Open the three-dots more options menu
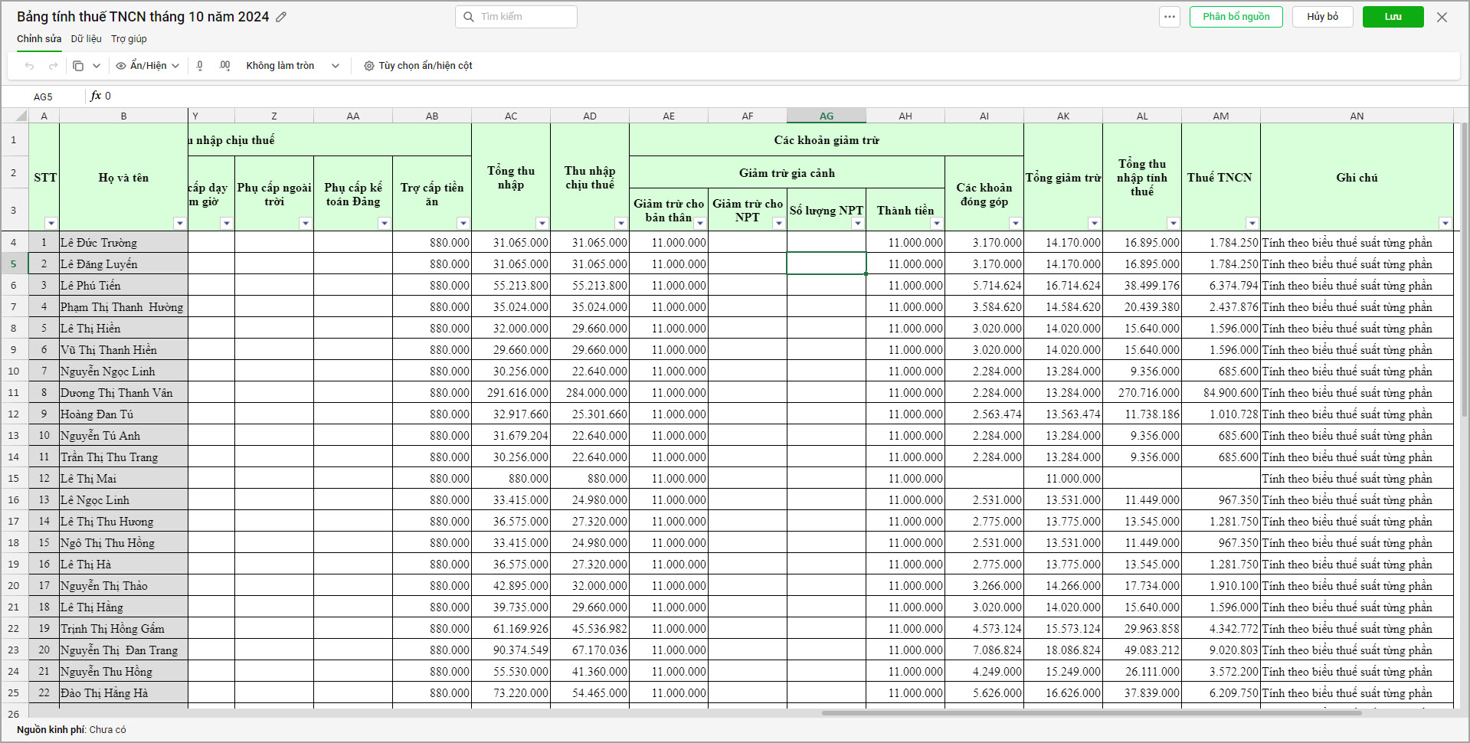The height and width of the screenshot is (743, 1470). (1169, 17)
